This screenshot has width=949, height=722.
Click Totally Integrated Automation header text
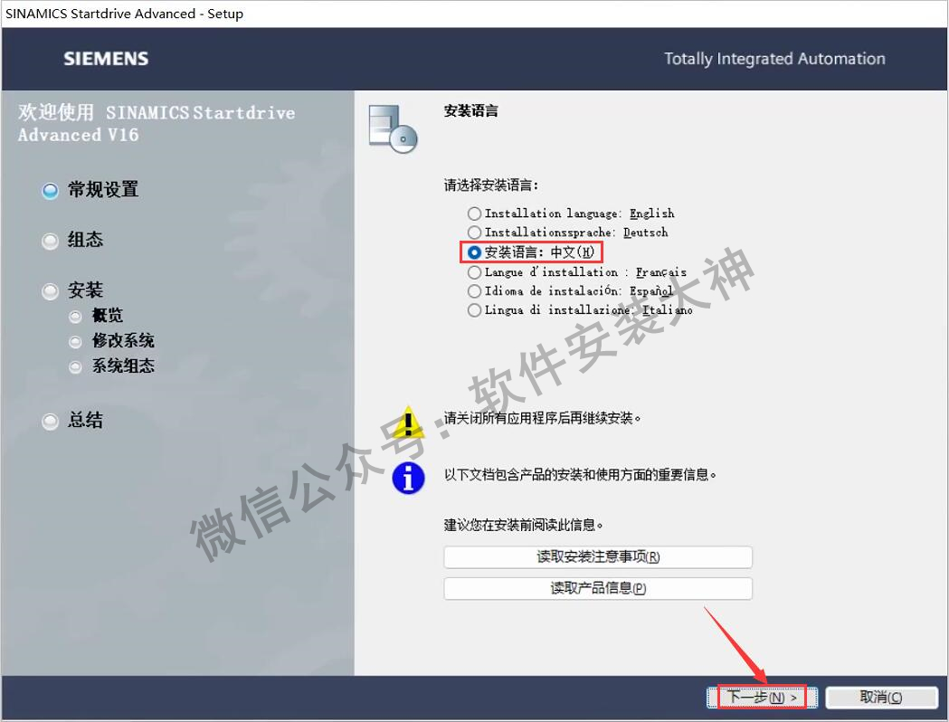click(774, 59)
